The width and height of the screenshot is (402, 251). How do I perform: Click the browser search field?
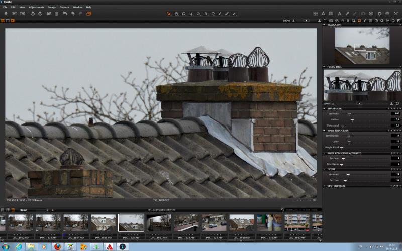click(303, 210)
